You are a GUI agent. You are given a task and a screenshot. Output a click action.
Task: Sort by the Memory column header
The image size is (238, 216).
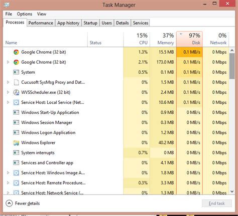click(163, 39)
